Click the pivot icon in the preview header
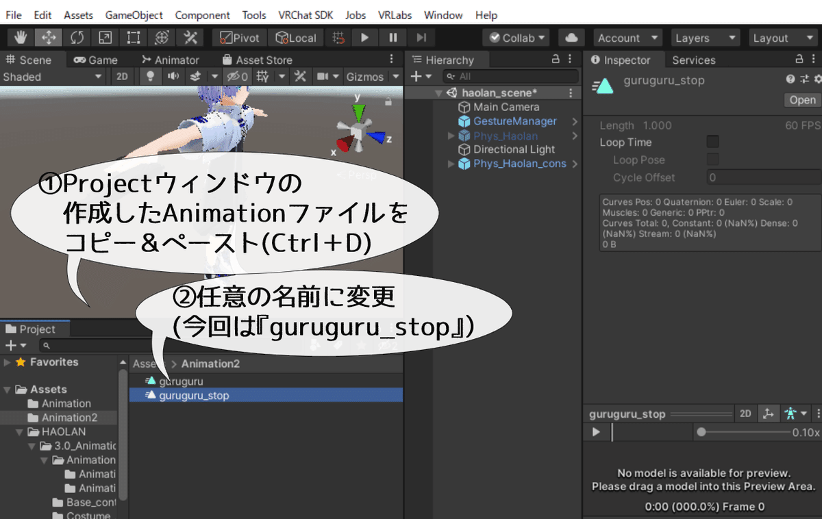The width and height of the screenshot is (822, 519). pyautogui.click(x=768, y=414)
